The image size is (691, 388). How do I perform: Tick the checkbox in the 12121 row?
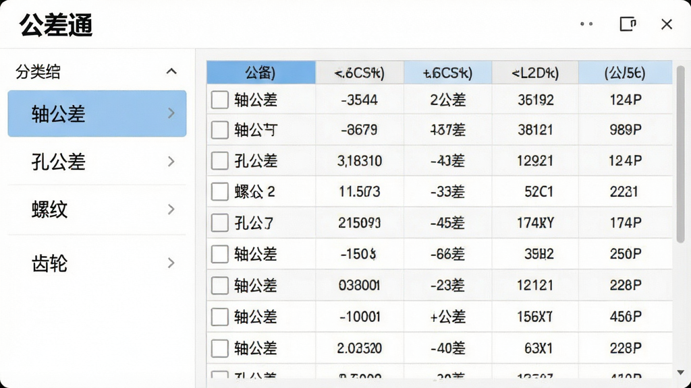coord(219,286)
